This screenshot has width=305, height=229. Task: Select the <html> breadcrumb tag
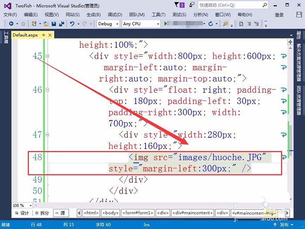pyautogui.click(x=91, y=213)
